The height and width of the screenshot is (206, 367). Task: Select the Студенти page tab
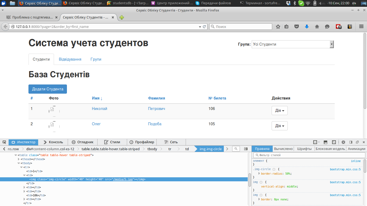pyautogui.click(x=41, y=59)
